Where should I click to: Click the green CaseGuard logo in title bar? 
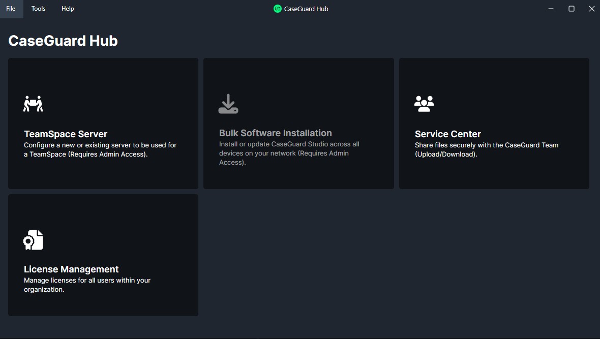pyautogui.click(x=278, y=9)
